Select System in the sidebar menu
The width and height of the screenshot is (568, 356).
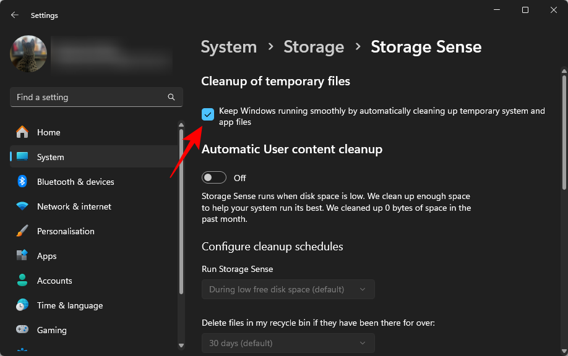pyautogui.click(x=50, y=157)
